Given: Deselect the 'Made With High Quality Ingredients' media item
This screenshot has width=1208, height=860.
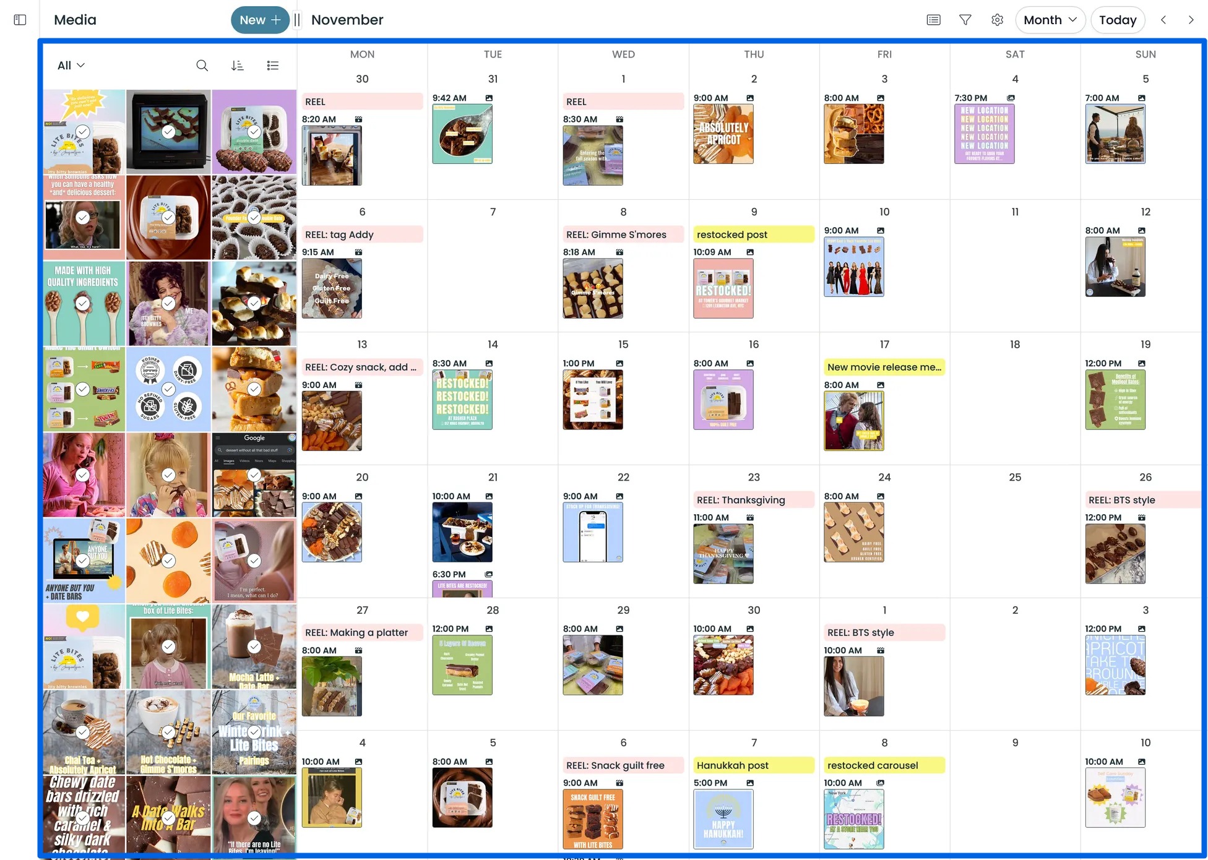Looking at the screenshot, I should [x=83, y=303].
